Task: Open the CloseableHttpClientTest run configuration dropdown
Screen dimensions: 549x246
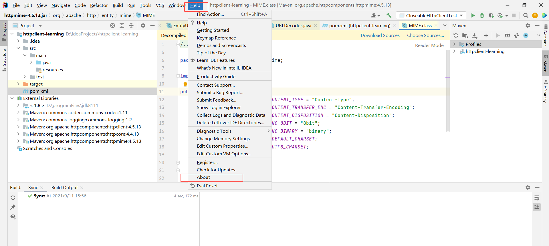Action: pyautogui.click(x=431, y=15)
